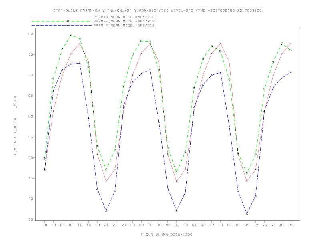The height and width of the screenshot is (245, 317).
Task: Click green circle data point at hour 09
Action: click(x=71, y=35)
